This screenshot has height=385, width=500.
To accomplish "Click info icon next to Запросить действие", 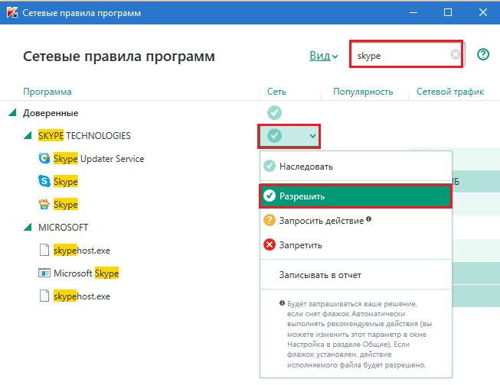I will coord(368,219).
